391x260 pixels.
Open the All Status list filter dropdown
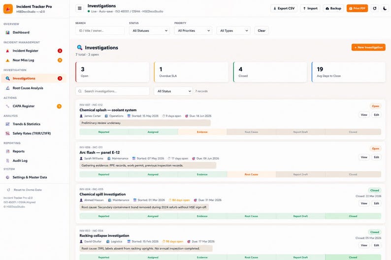[173, 91]
